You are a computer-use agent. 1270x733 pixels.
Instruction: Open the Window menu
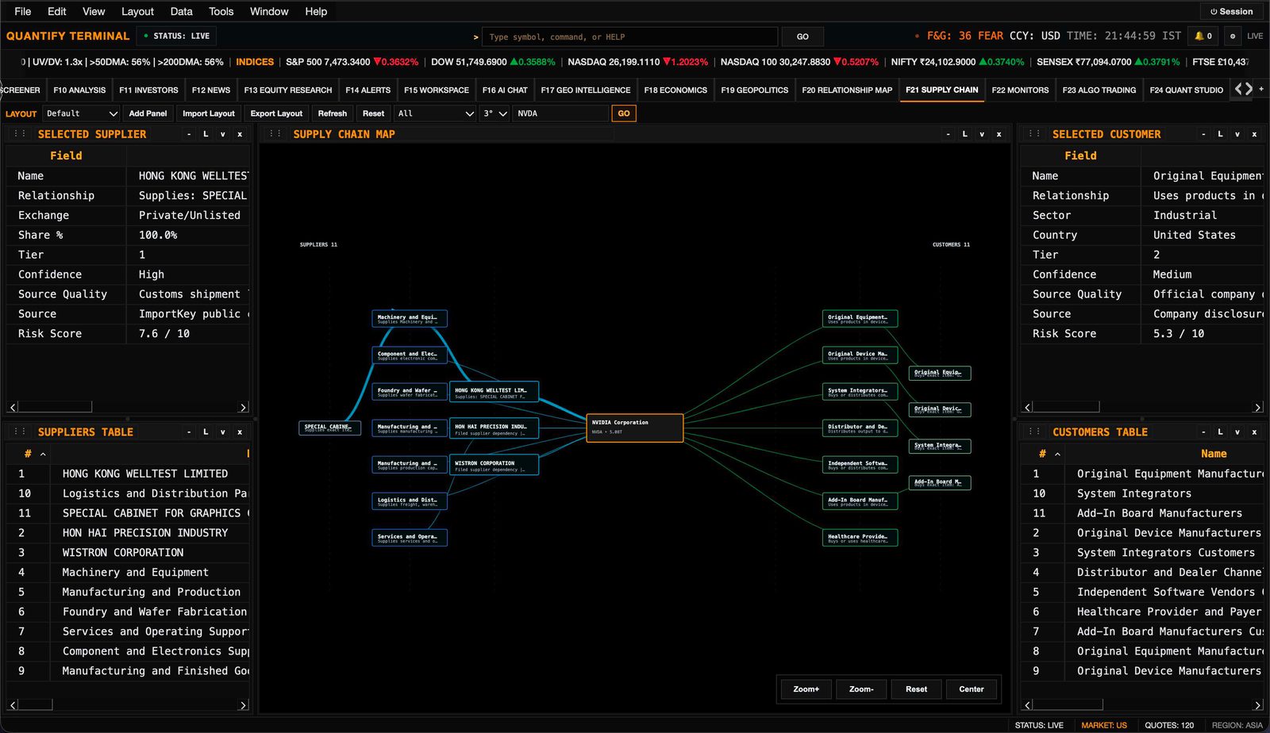point(269,11)
